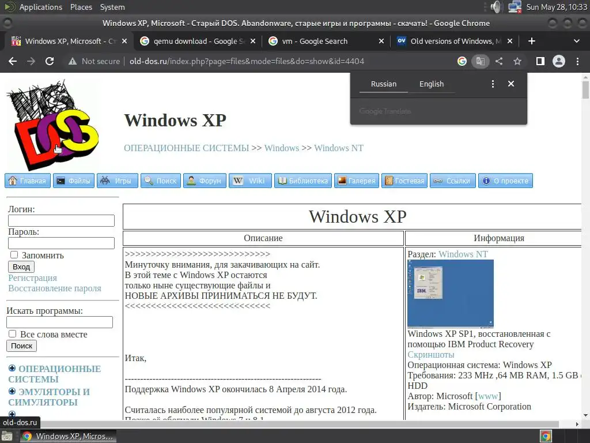Screen dimensions: 590x443
Task: Click the MS-DOS site logo
Action: tap(52, 125)
